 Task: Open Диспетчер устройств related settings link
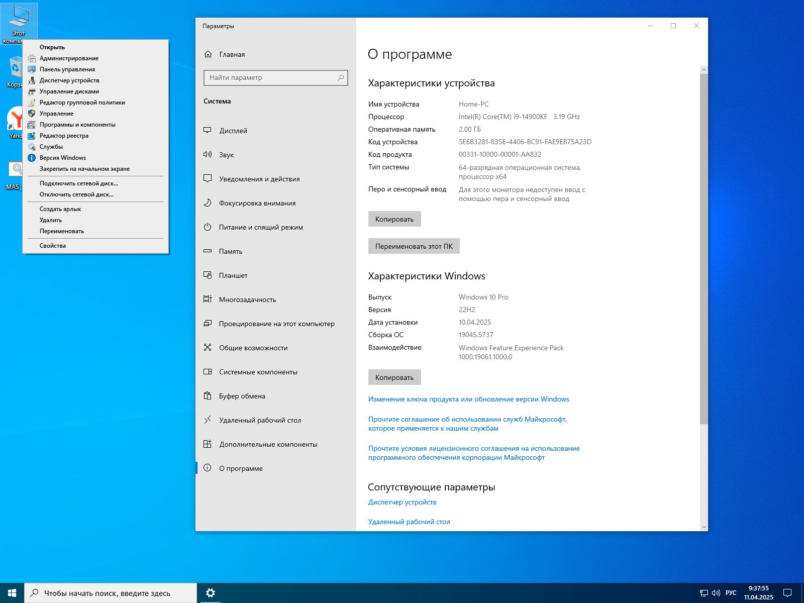pos(403,502)
